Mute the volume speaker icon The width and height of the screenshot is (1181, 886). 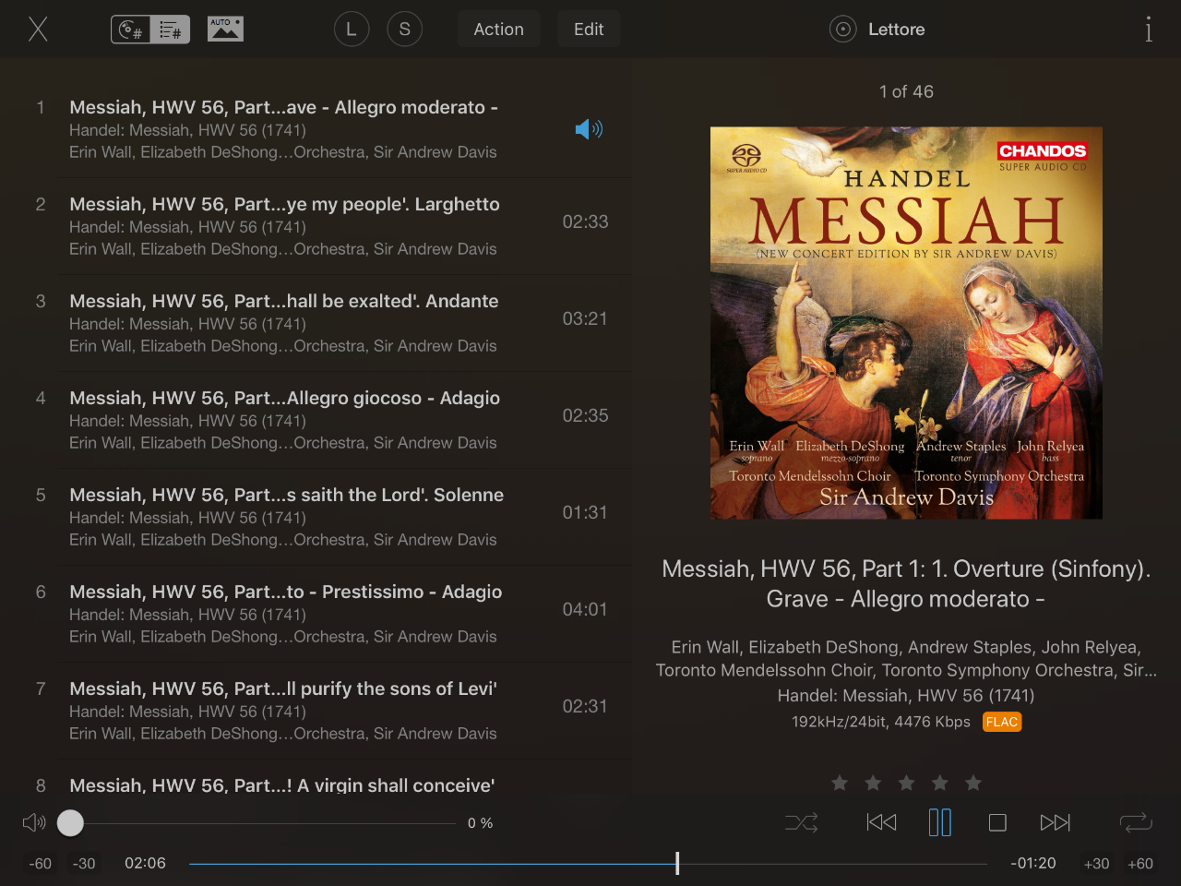(34, 822)
